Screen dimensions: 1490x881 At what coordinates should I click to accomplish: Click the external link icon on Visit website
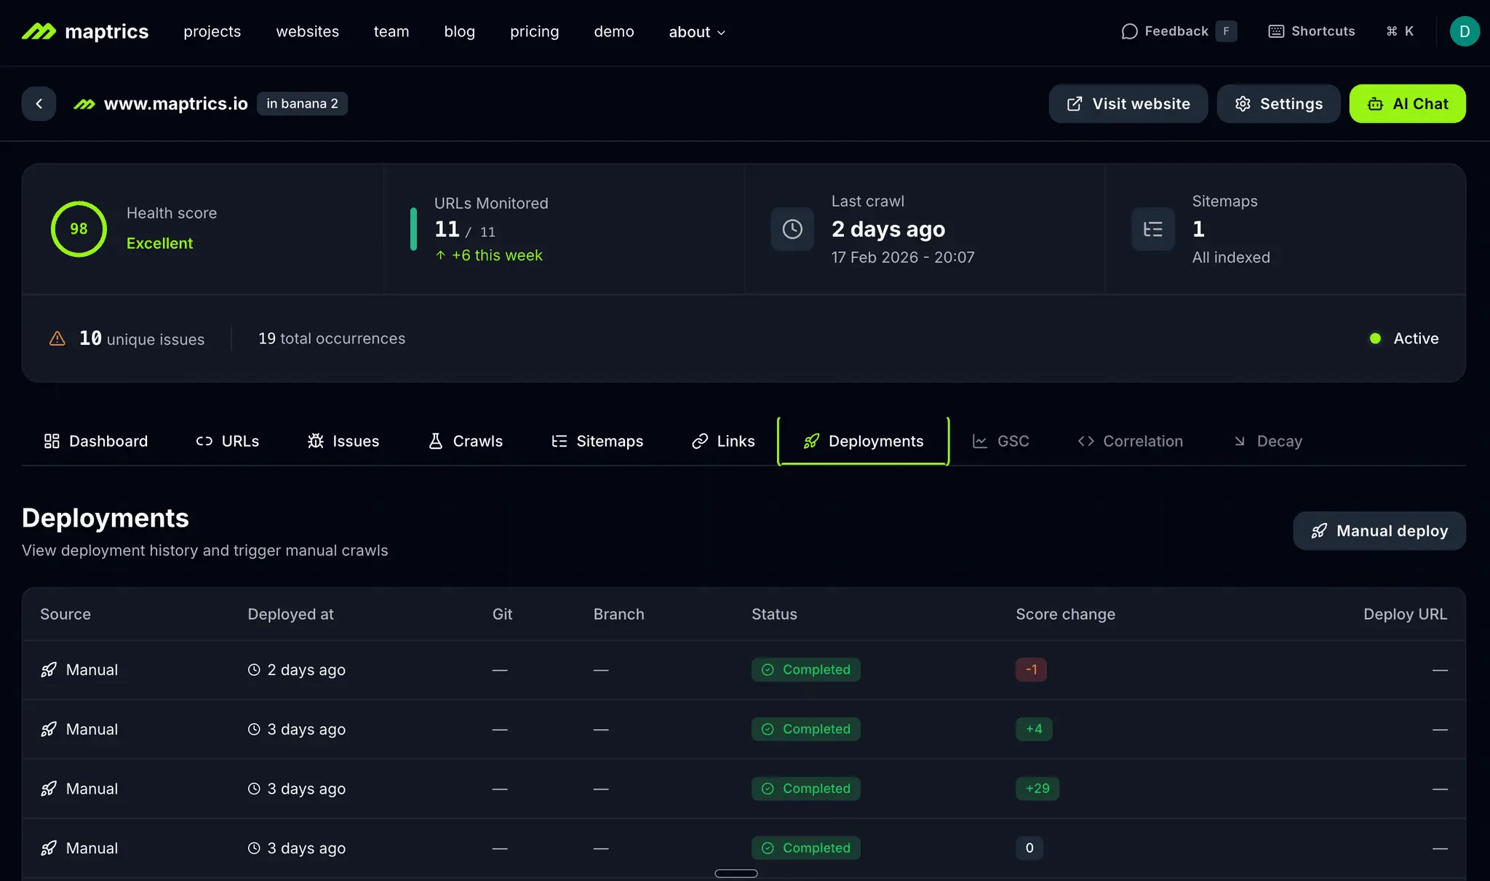click(1074, 104)
